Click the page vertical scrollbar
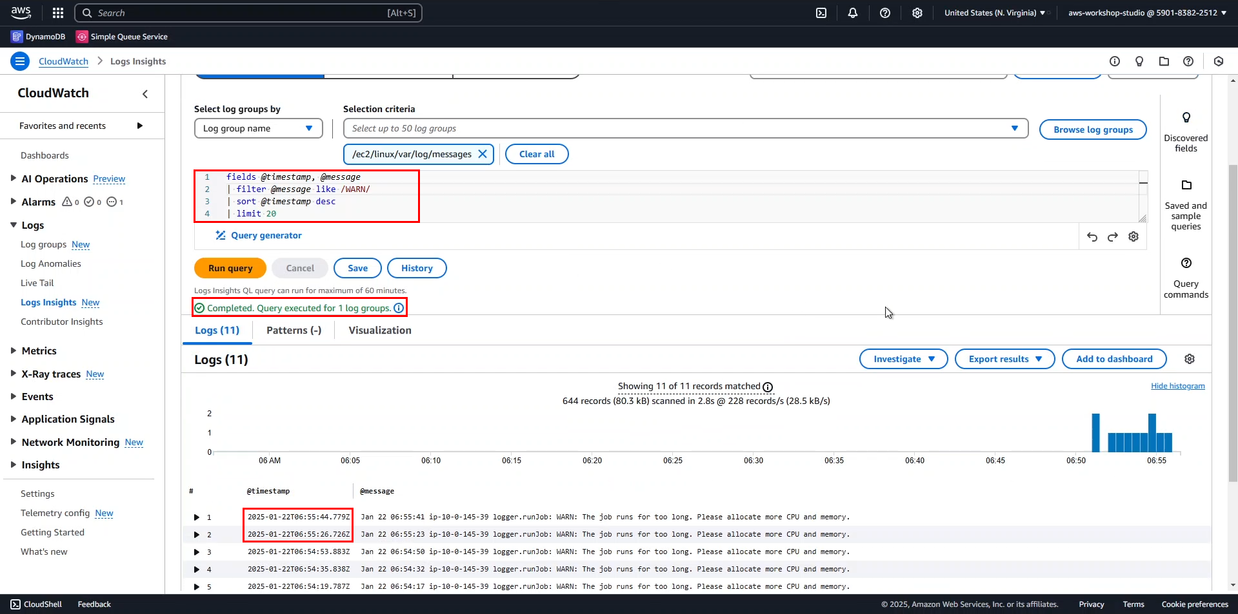Viewport: 1238px width, 614px height. click(x=1233, y=322)
